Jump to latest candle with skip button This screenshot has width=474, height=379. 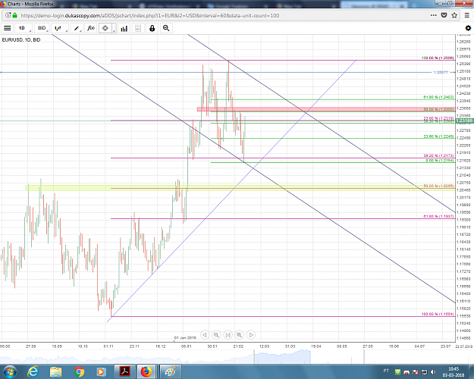[228, 335]
